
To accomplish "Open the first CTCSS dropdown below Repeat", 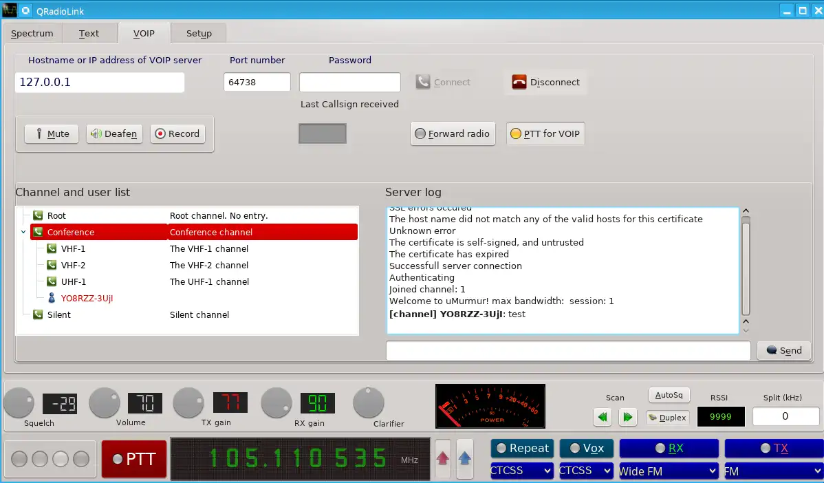I will click(x=521, y=471).
